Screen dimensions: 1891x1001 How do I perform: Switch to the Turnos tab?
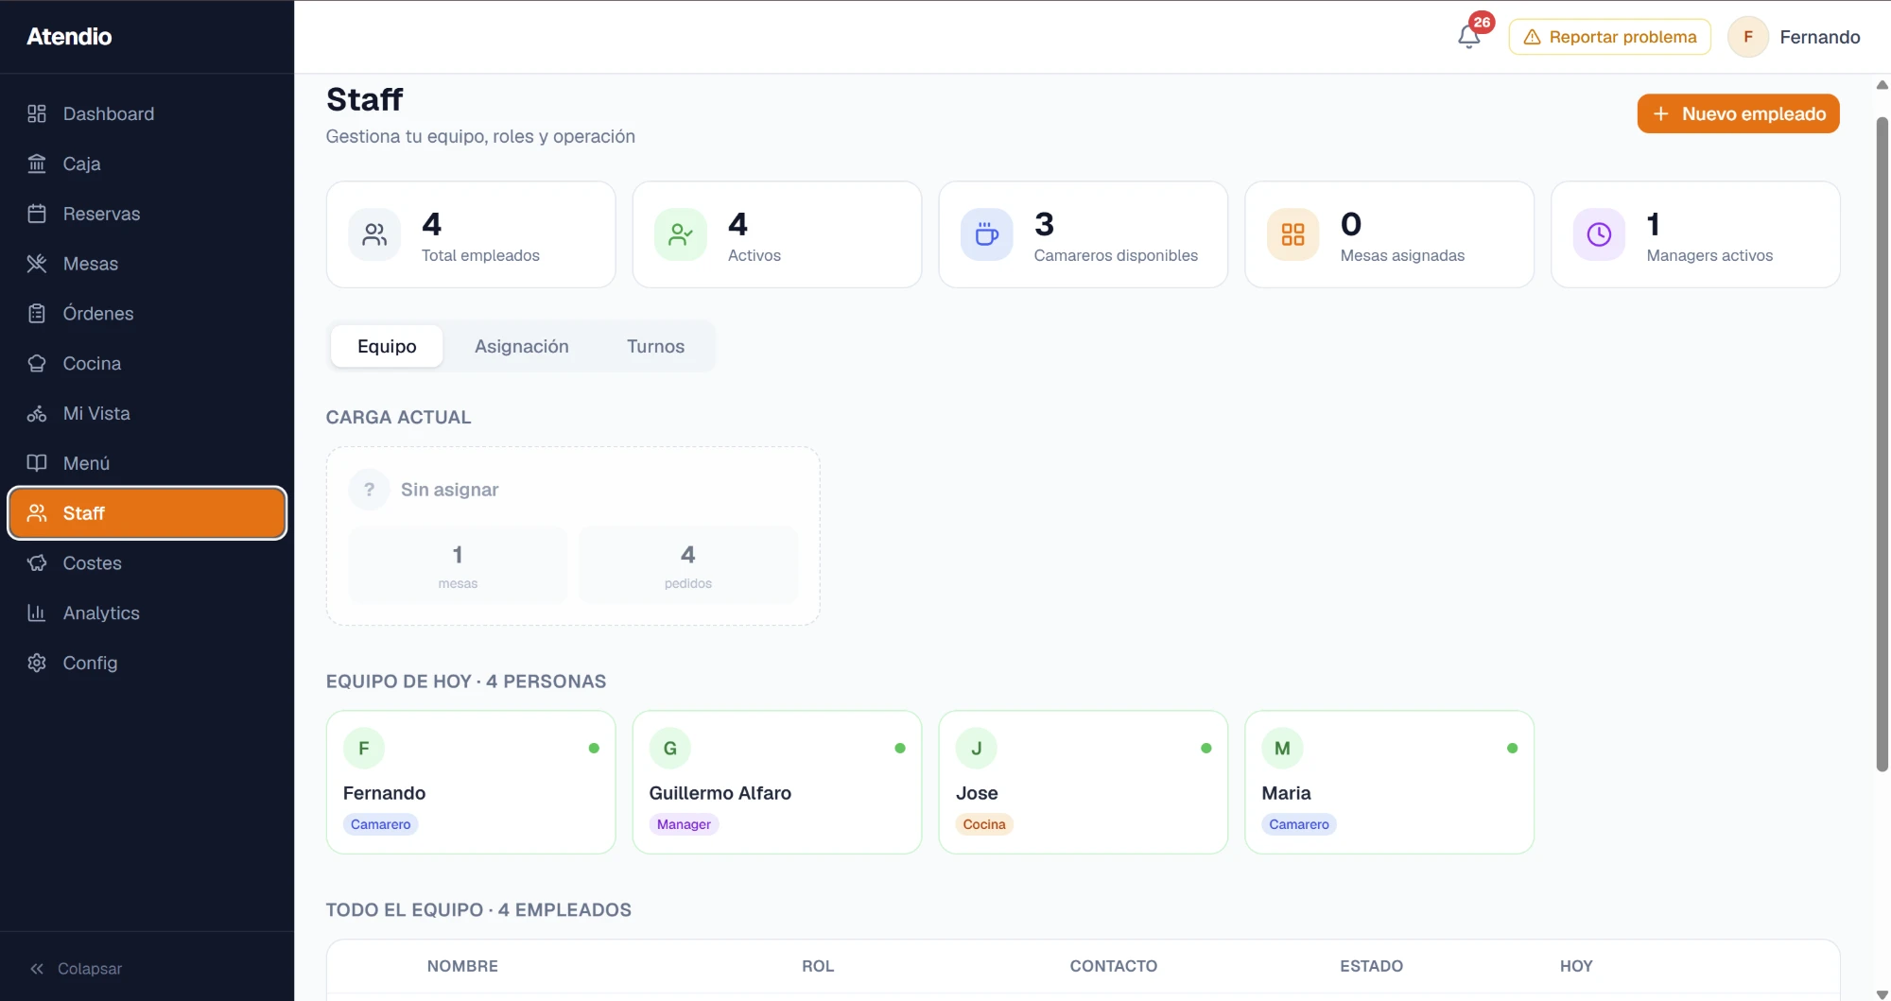pos(655,346)
